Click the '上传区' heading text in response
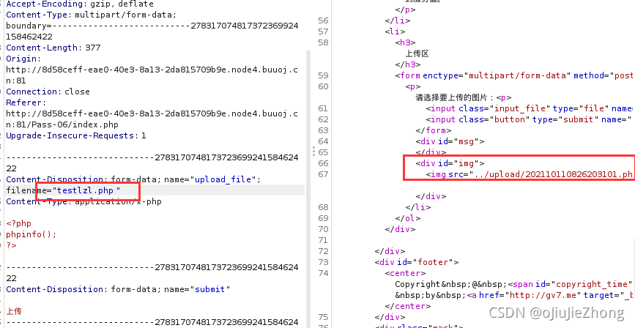 tap(417, 53)
